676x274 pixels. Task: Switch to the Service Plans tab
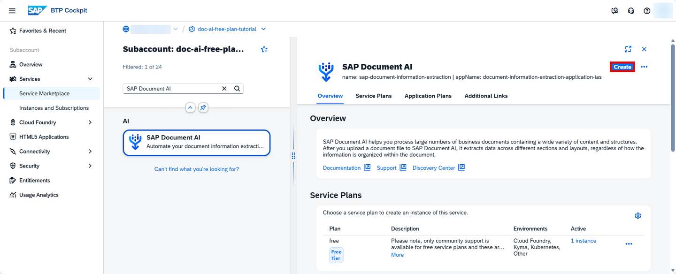(x=374, y=96)
